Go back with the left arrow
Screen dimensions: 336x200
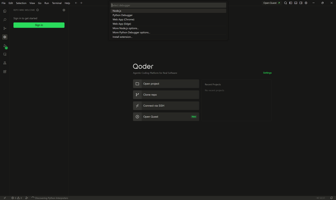(76, 3)
